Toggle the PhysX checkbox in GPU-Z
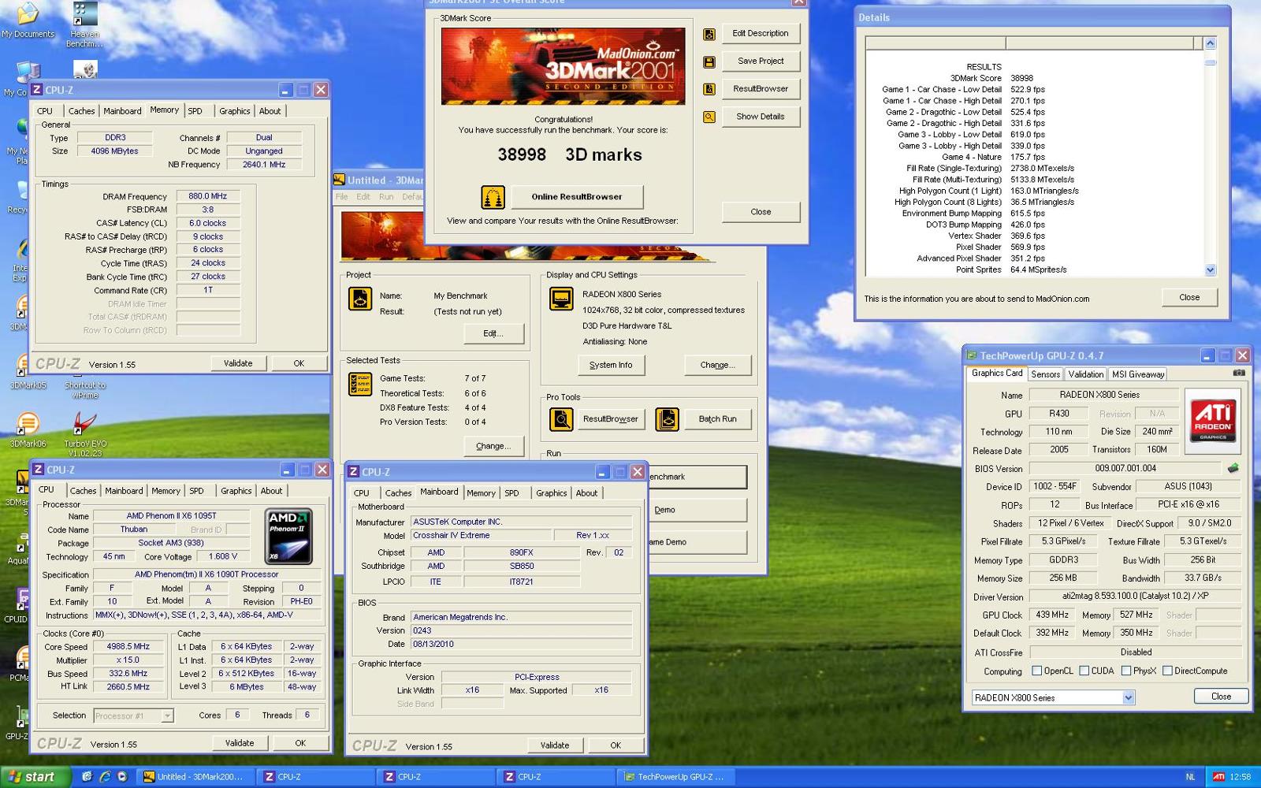Image resolution: width=1261 pixels, height=788 pixels. click(1126, 671)
